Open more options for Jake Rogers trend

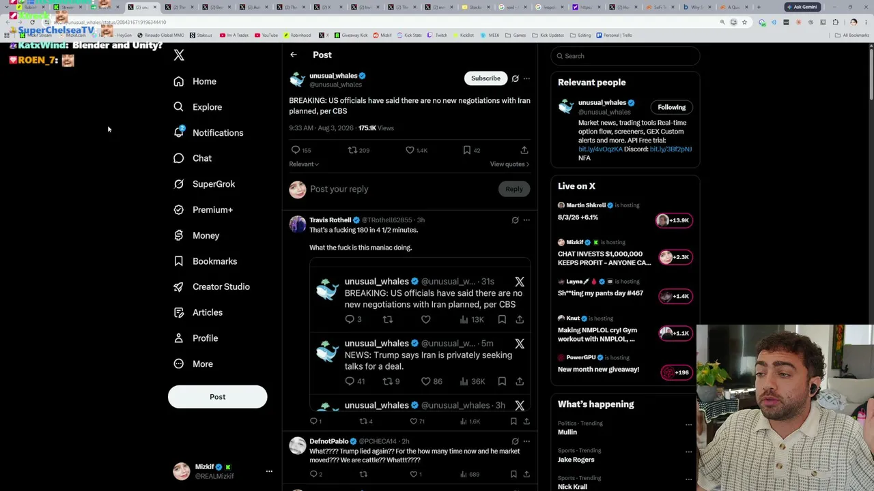point(688,452)
